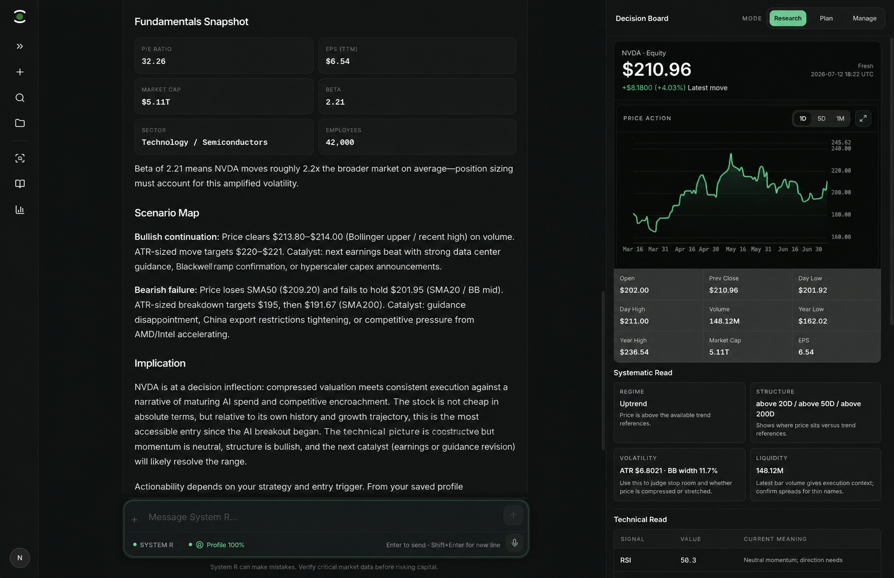
Task: Click the Fundamentals Snapshot heading
Action: (191, 22)
